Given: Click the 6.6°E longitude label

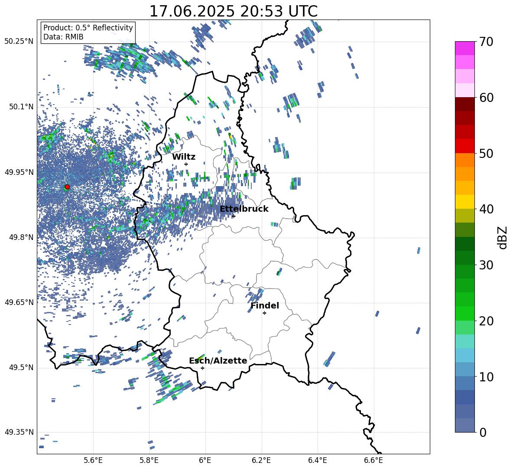Looking at the screenshot, I should [x=373, y=460].
